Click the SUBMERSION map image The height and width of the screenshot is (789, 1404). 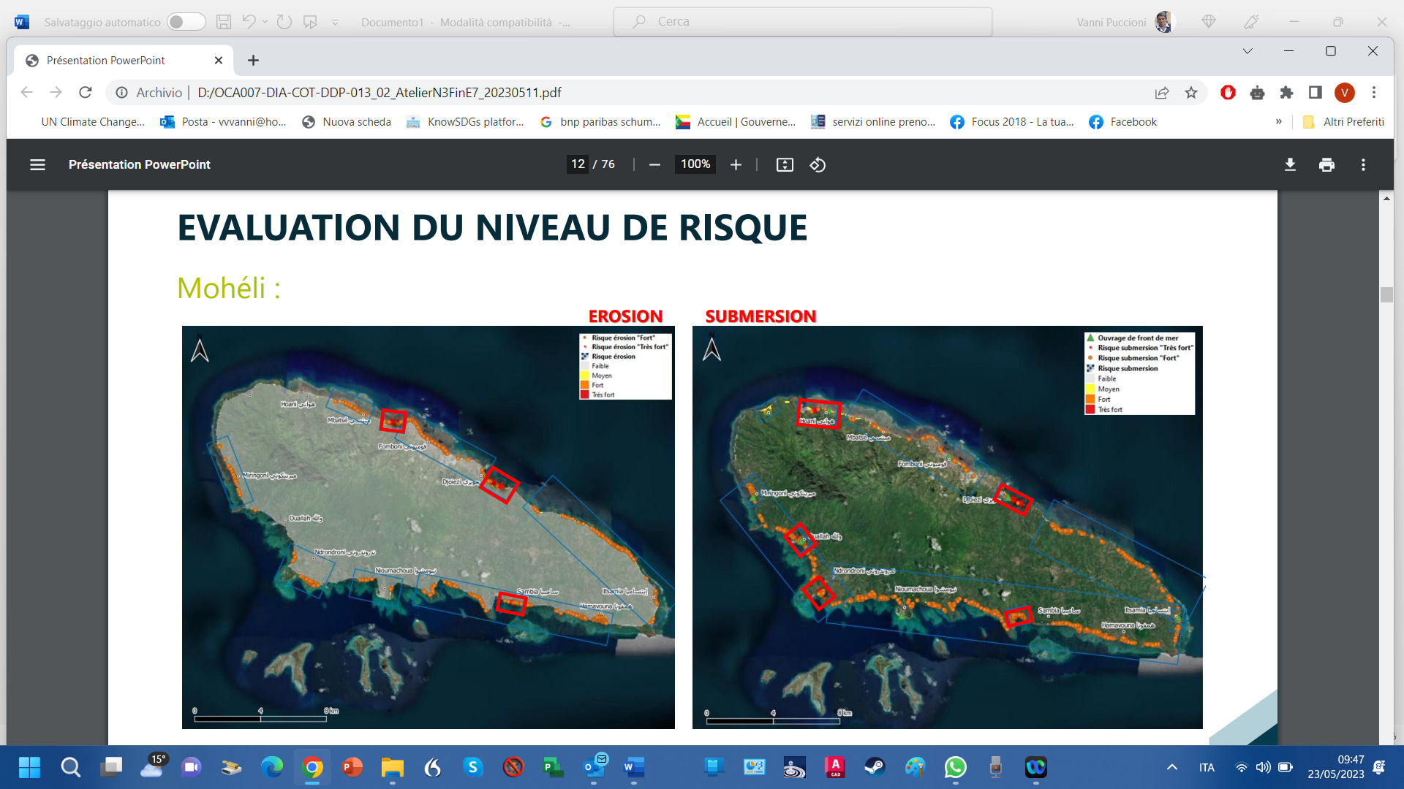pos(948,527)
